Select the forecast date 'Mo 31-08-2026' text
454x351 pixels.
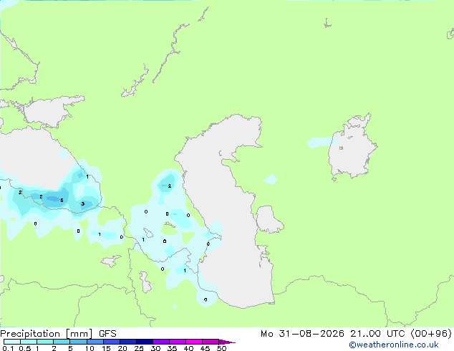tap(302, 334)
